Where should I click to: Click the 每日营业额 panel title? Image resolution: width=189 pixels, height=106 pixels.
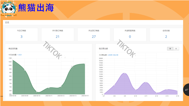point(103,49)
